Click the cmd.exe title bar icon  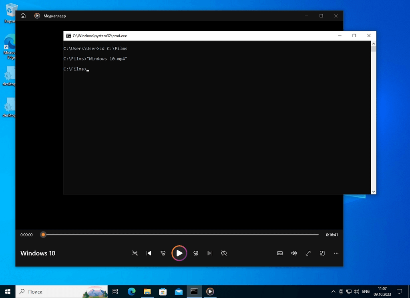pyautogui.click(x=68, y=36)
